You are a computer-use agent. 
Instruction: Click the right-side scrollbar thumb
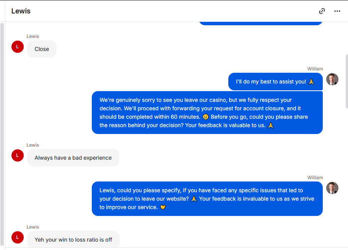tap(347, 81)
